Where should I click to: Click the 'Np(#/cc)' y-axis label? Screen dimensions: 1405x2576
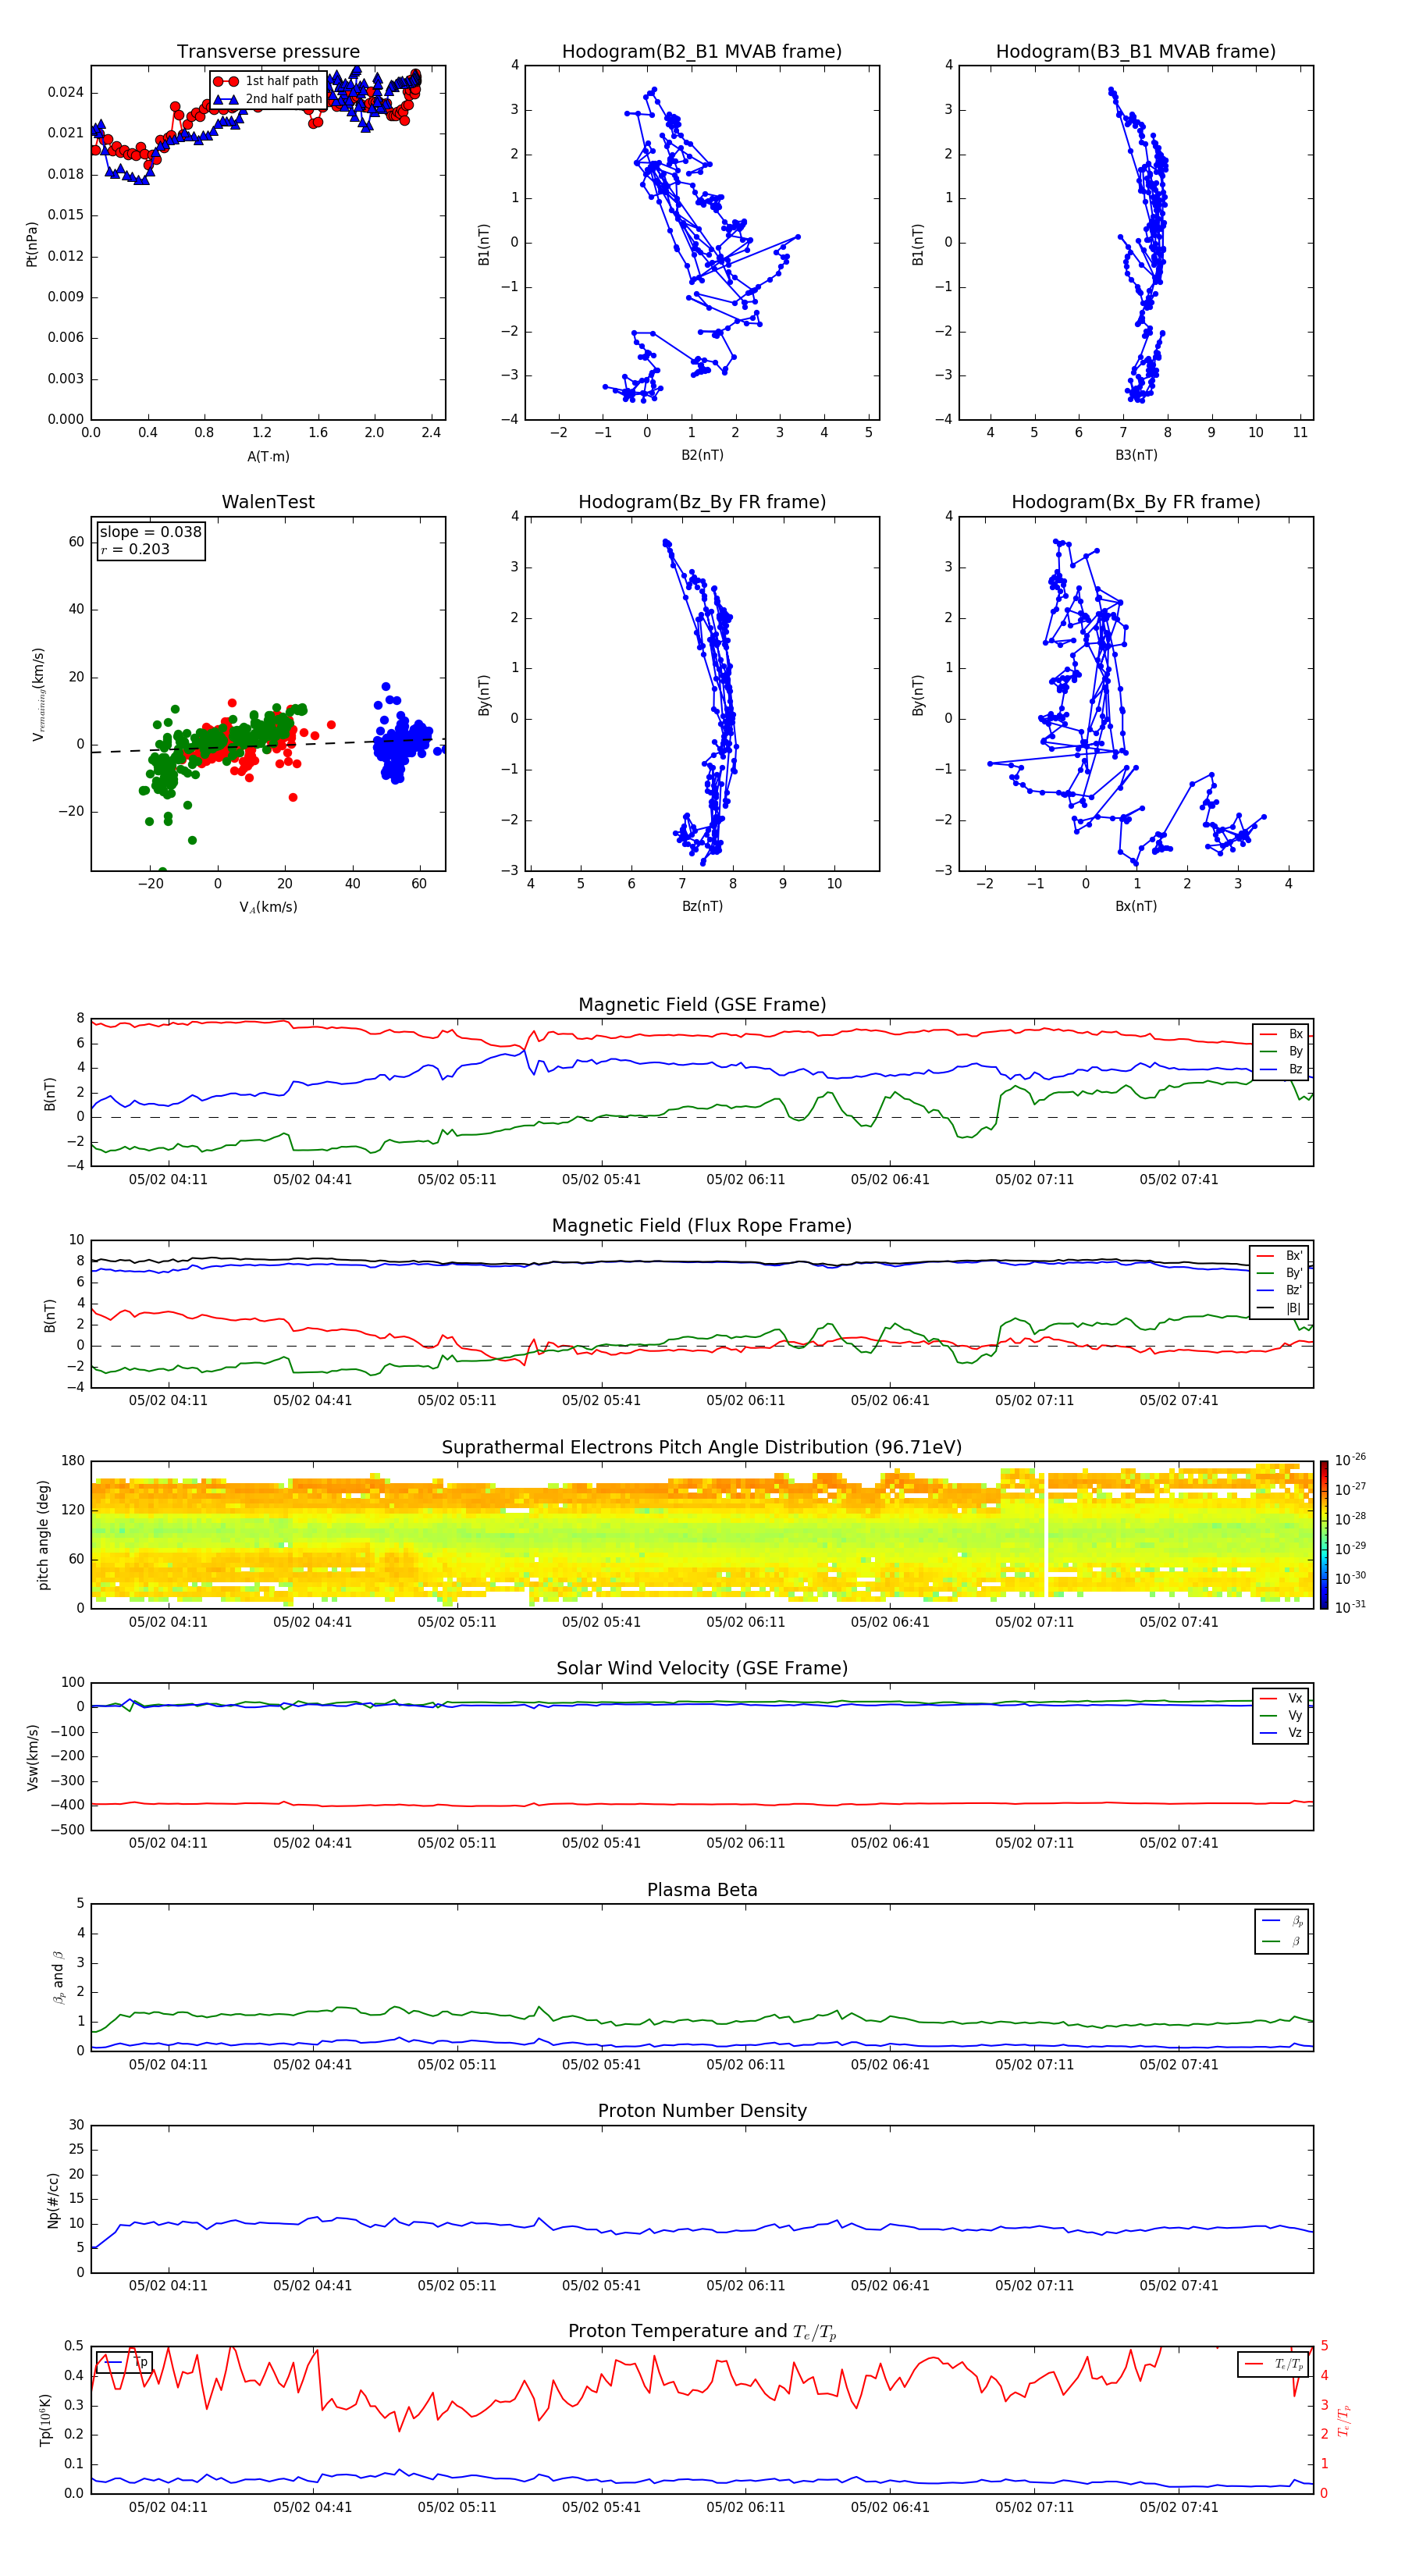point(53,2199)
